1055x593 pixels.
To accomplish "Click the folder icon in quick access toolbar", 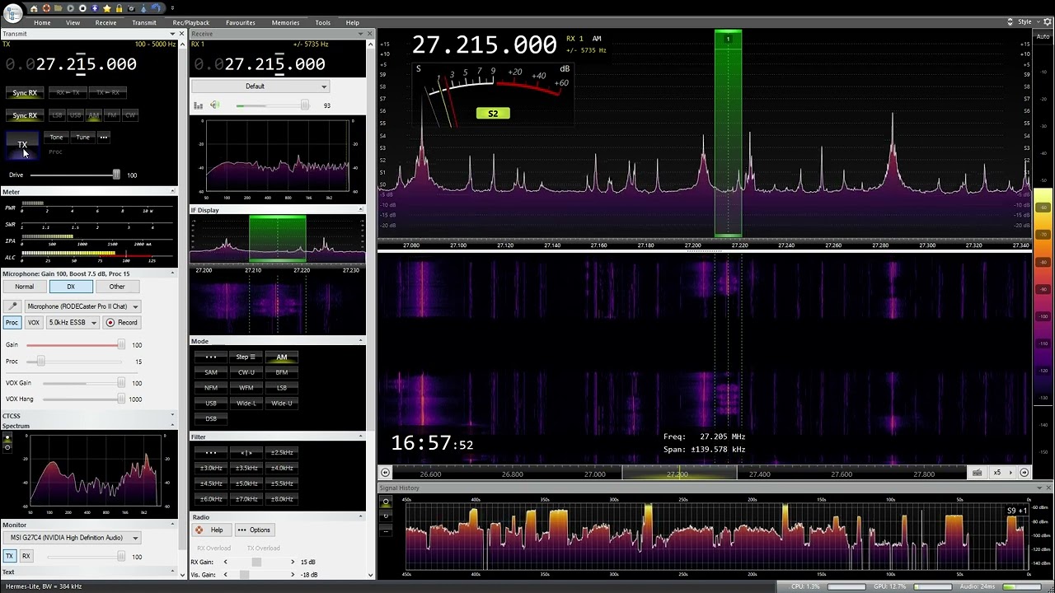I will point(58,8).
